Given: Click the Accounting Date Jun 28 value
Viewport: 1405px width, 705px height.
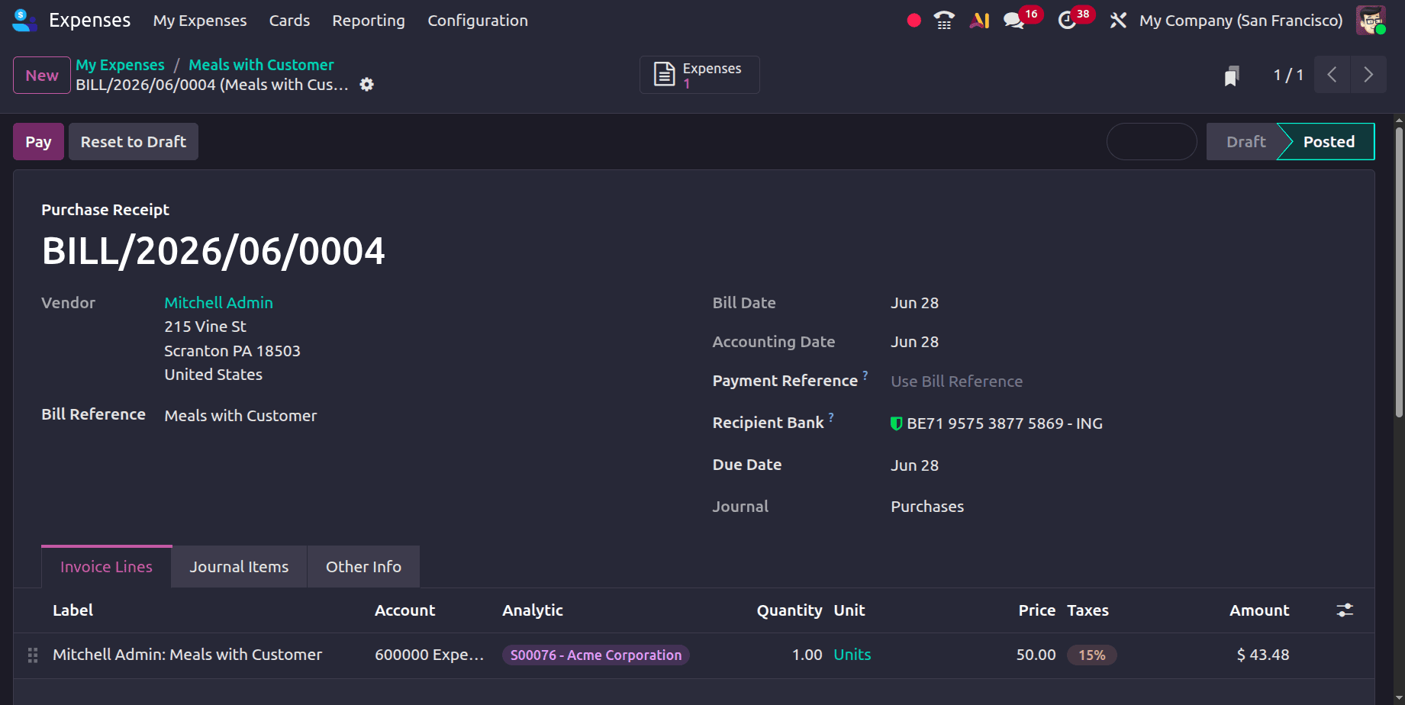Looking at the screenshot, I should 914,342.
